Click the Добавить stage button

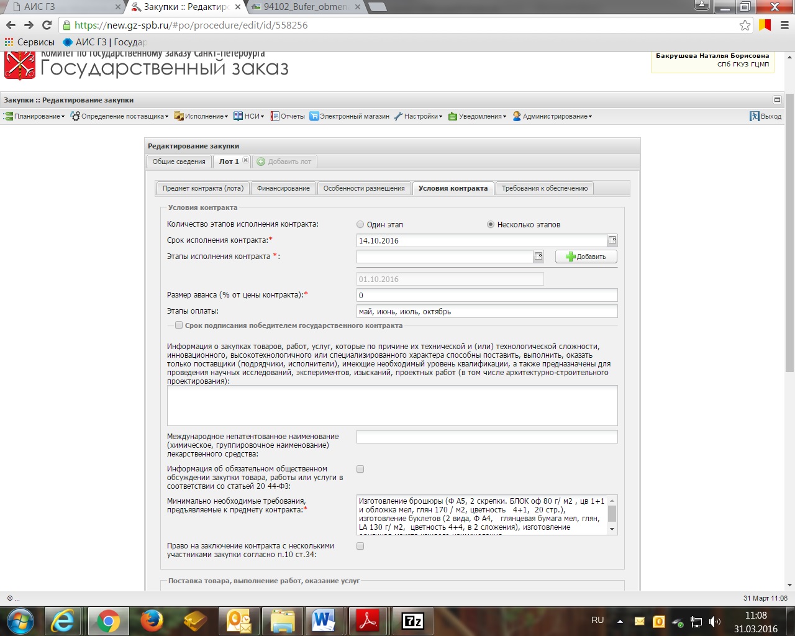point(586,257)
